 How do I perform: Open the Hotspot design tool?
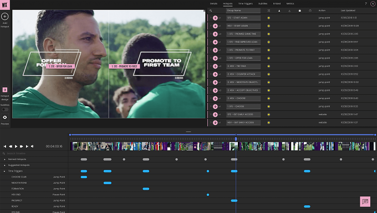[5, 90]
